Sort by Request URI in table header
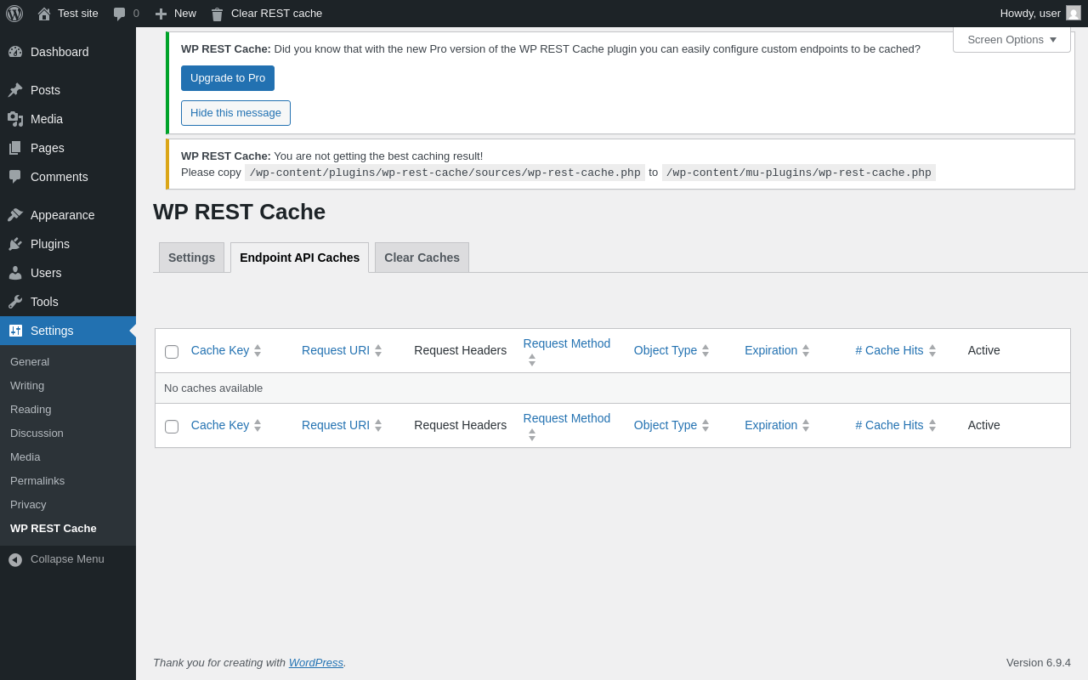The width and height of the screenshot is (1088, 680). [x=342, y=350]
